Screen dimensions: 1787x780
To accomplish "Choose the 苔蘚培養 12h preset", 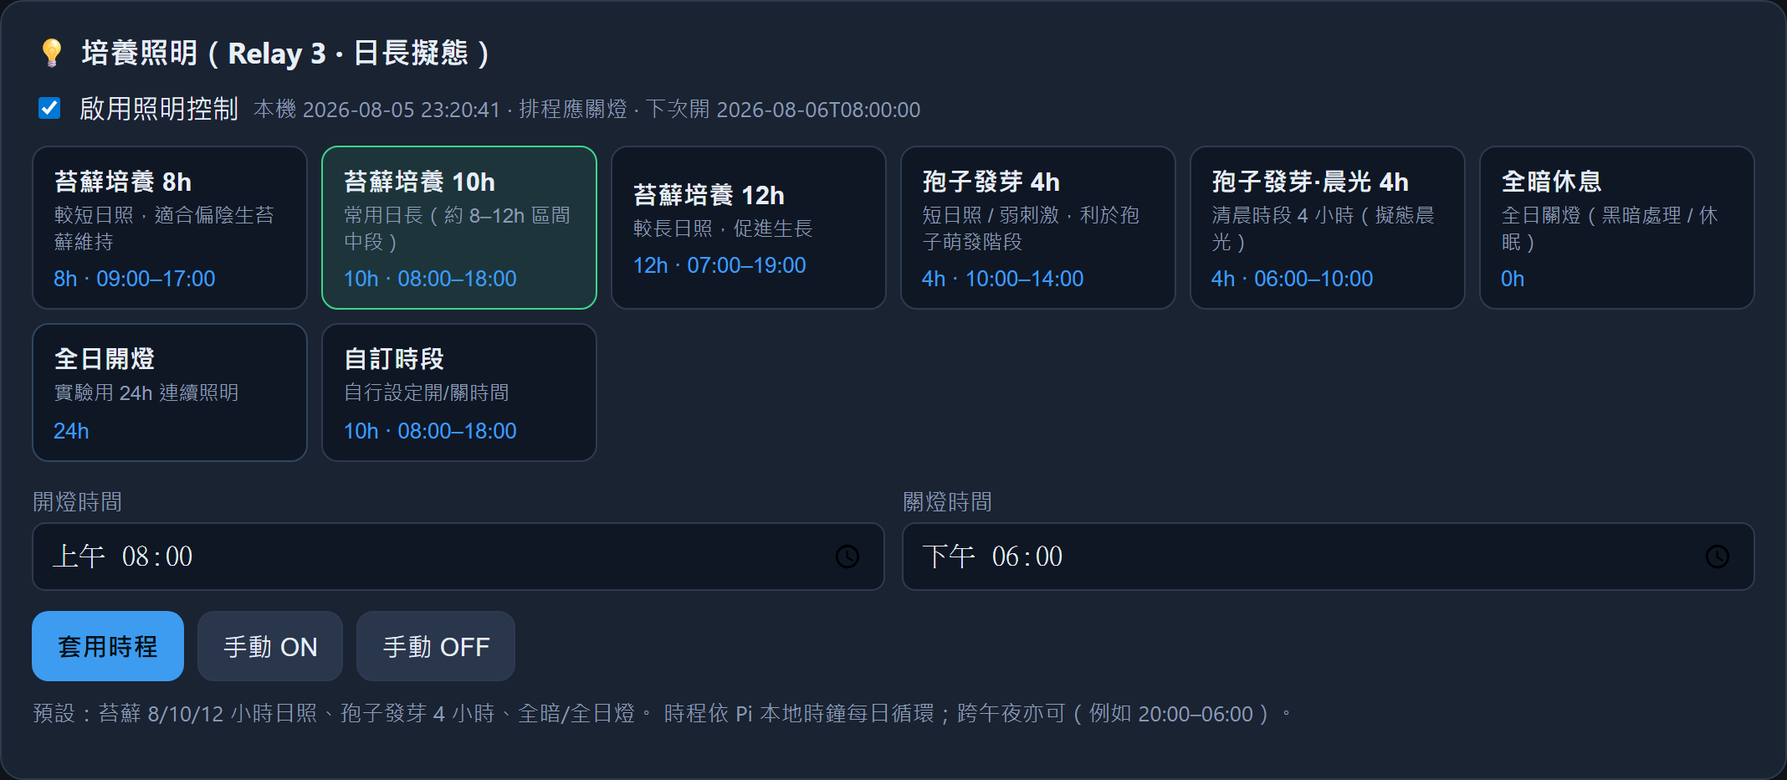I will [749, 228].
